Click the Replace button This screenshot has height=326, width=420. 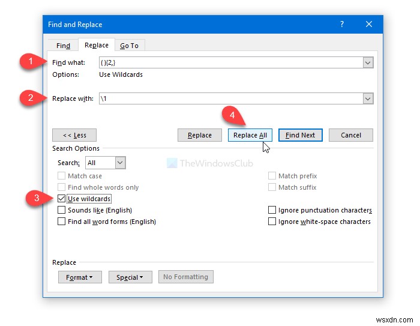coord(200,135)
